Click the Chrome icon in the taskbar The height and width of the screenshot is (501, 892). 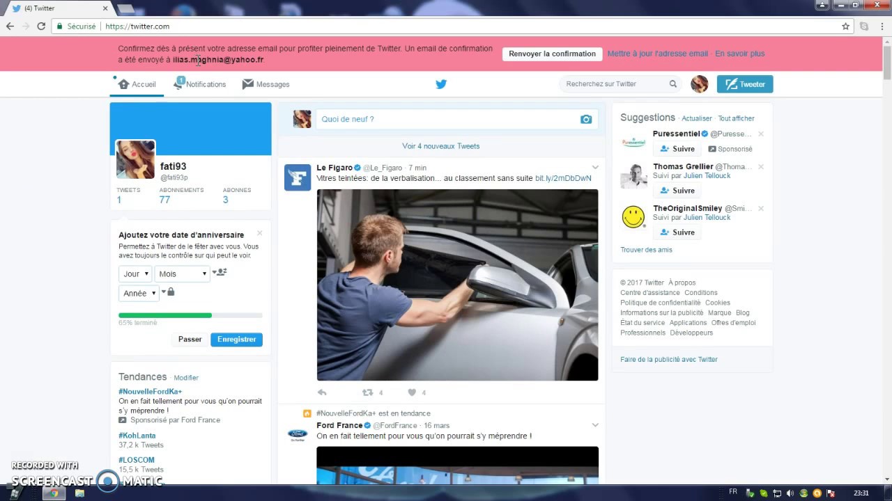tap(54, 493)
